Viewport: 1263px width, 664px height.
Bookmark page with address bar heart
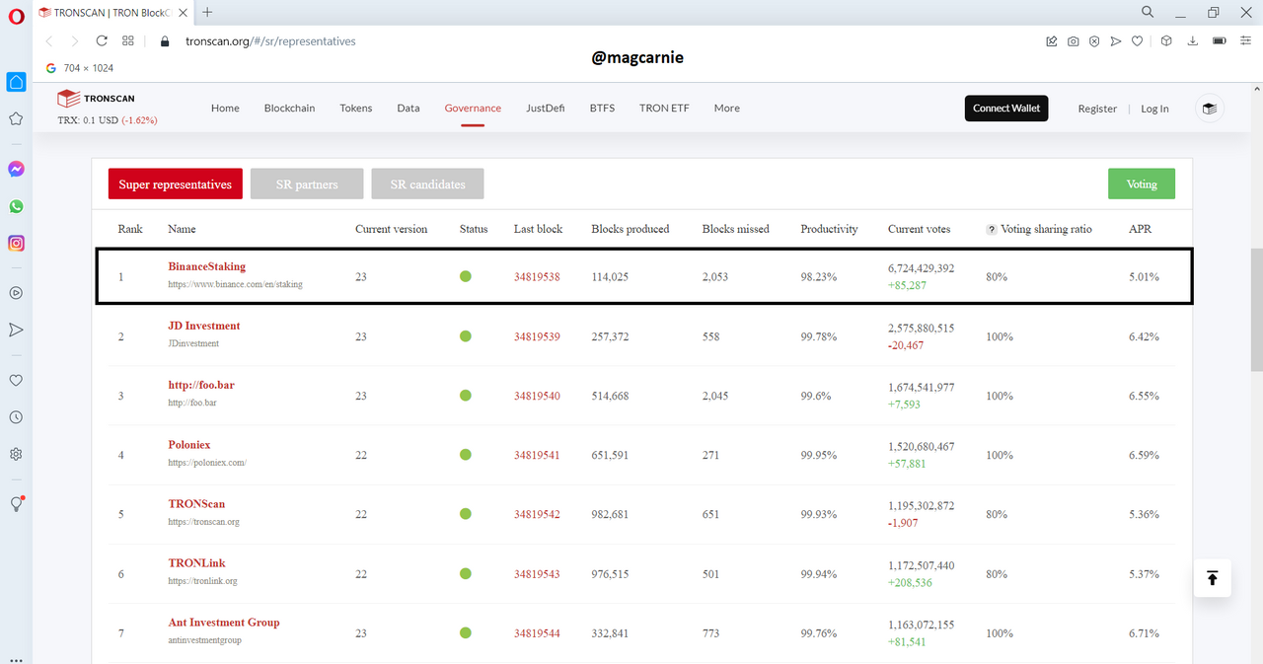(1138, 41)
